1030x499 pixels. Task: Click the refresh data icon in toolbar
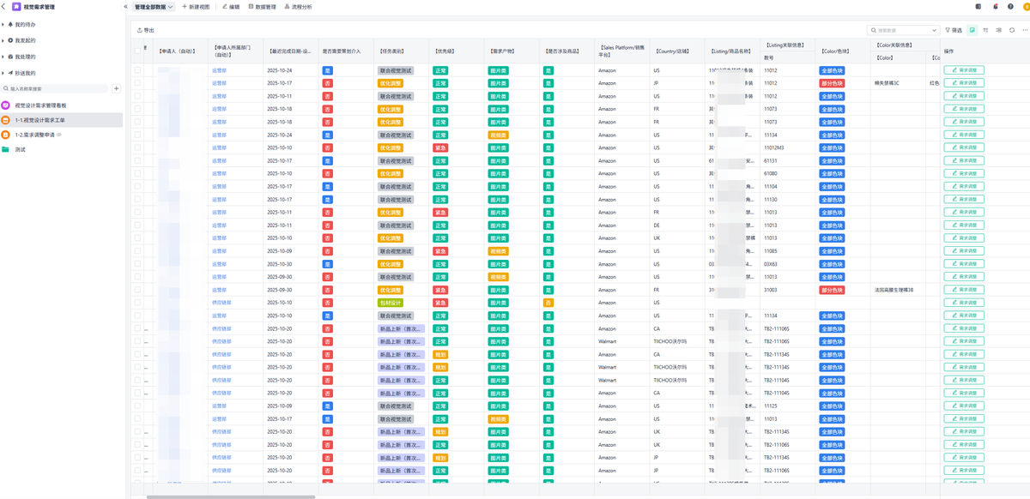point(1012,30)
